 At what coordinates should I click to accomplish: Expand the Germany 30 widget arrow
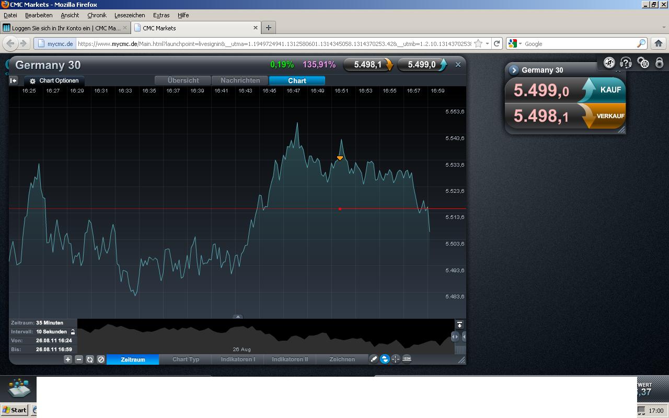click(x=514, y=70)
